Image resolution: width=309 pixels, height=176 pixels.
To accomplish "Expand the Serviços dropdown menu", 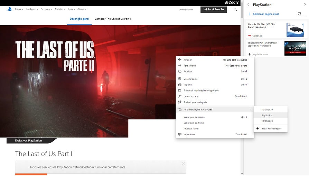I will pyautogui.click(x=47, y=9).
